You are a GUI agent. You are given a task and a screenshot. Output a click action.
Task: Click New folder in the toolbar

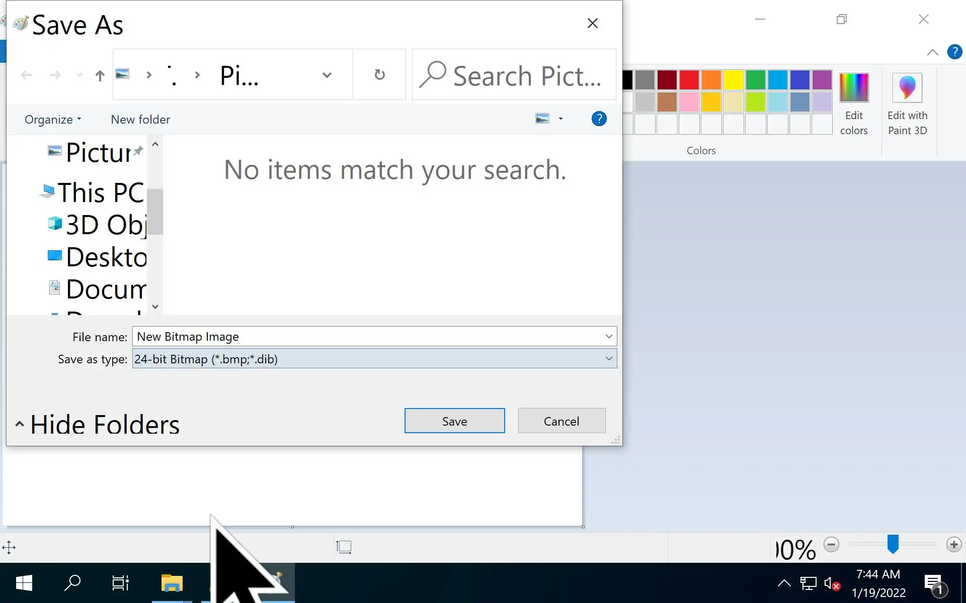pyautogui.click(x=140, y=120)
